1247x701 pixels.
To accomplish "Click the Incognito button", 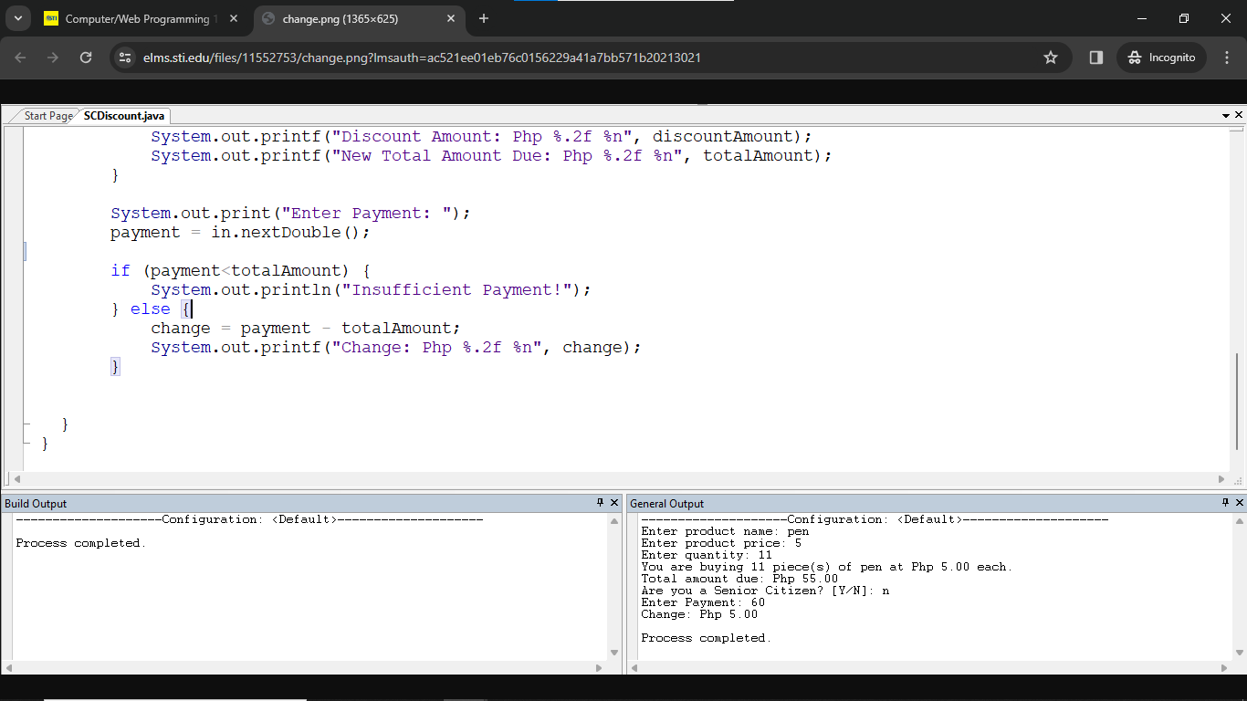I will click(x=1161, y=58).
